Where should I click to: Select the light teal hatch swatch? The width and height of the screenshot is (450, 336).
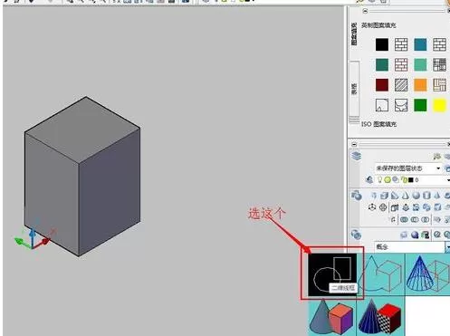(x=420, y=65)
